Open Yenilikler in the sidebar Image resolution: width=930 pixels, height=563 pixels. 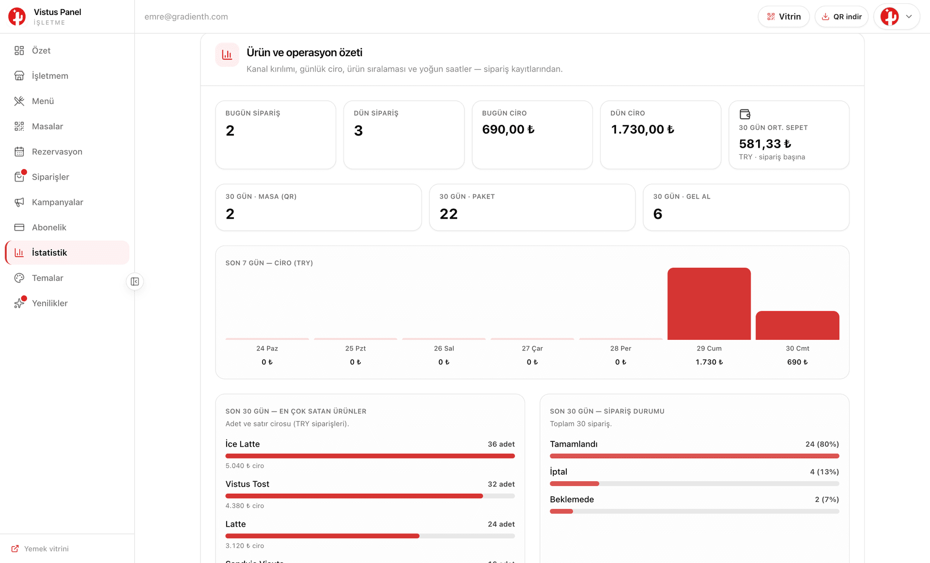67,303
